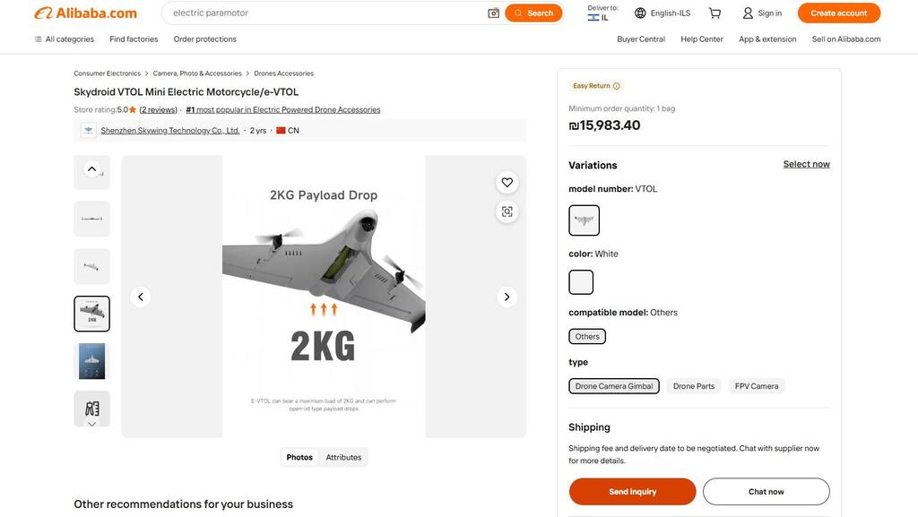Click the globe language icon
The height and width of the screenshot is (517, 918).
[x=640, y=13]
